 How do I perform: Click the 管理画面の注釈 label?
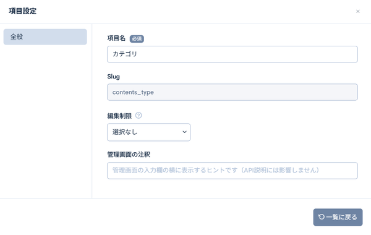pyautogui.click(x=129, y=155)
